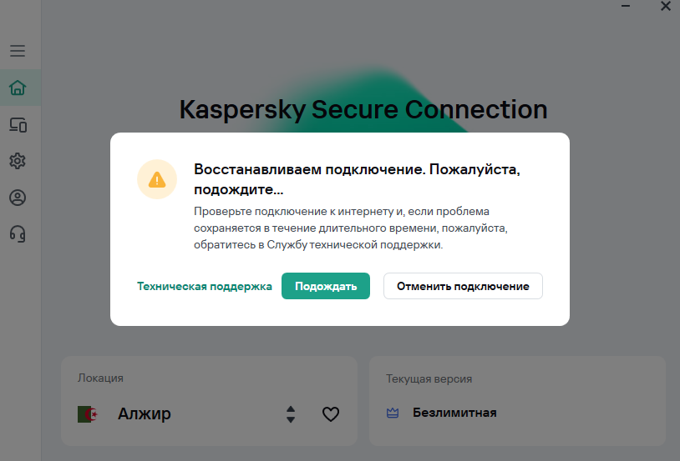680x461 pixels.
Task: Click the headset support icon in the sidebar
Action: [x=18, y=233]
